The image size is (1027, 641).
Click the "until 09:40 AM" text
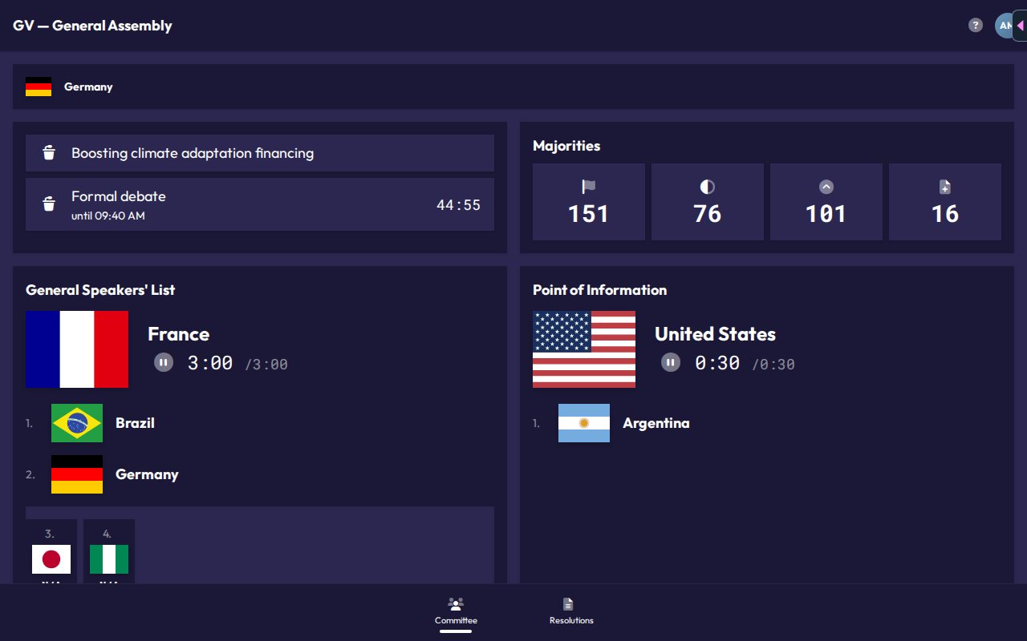[x=108, y=216]
